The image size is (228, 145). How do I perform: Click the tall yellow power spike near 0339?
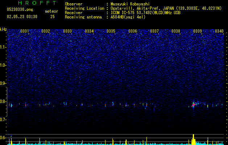(194, 139)
